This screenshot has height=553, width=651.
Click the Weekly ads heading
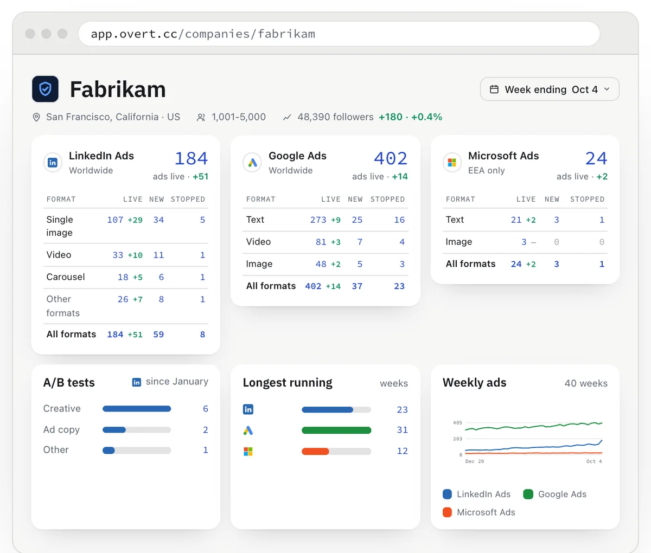click(475, 383)
